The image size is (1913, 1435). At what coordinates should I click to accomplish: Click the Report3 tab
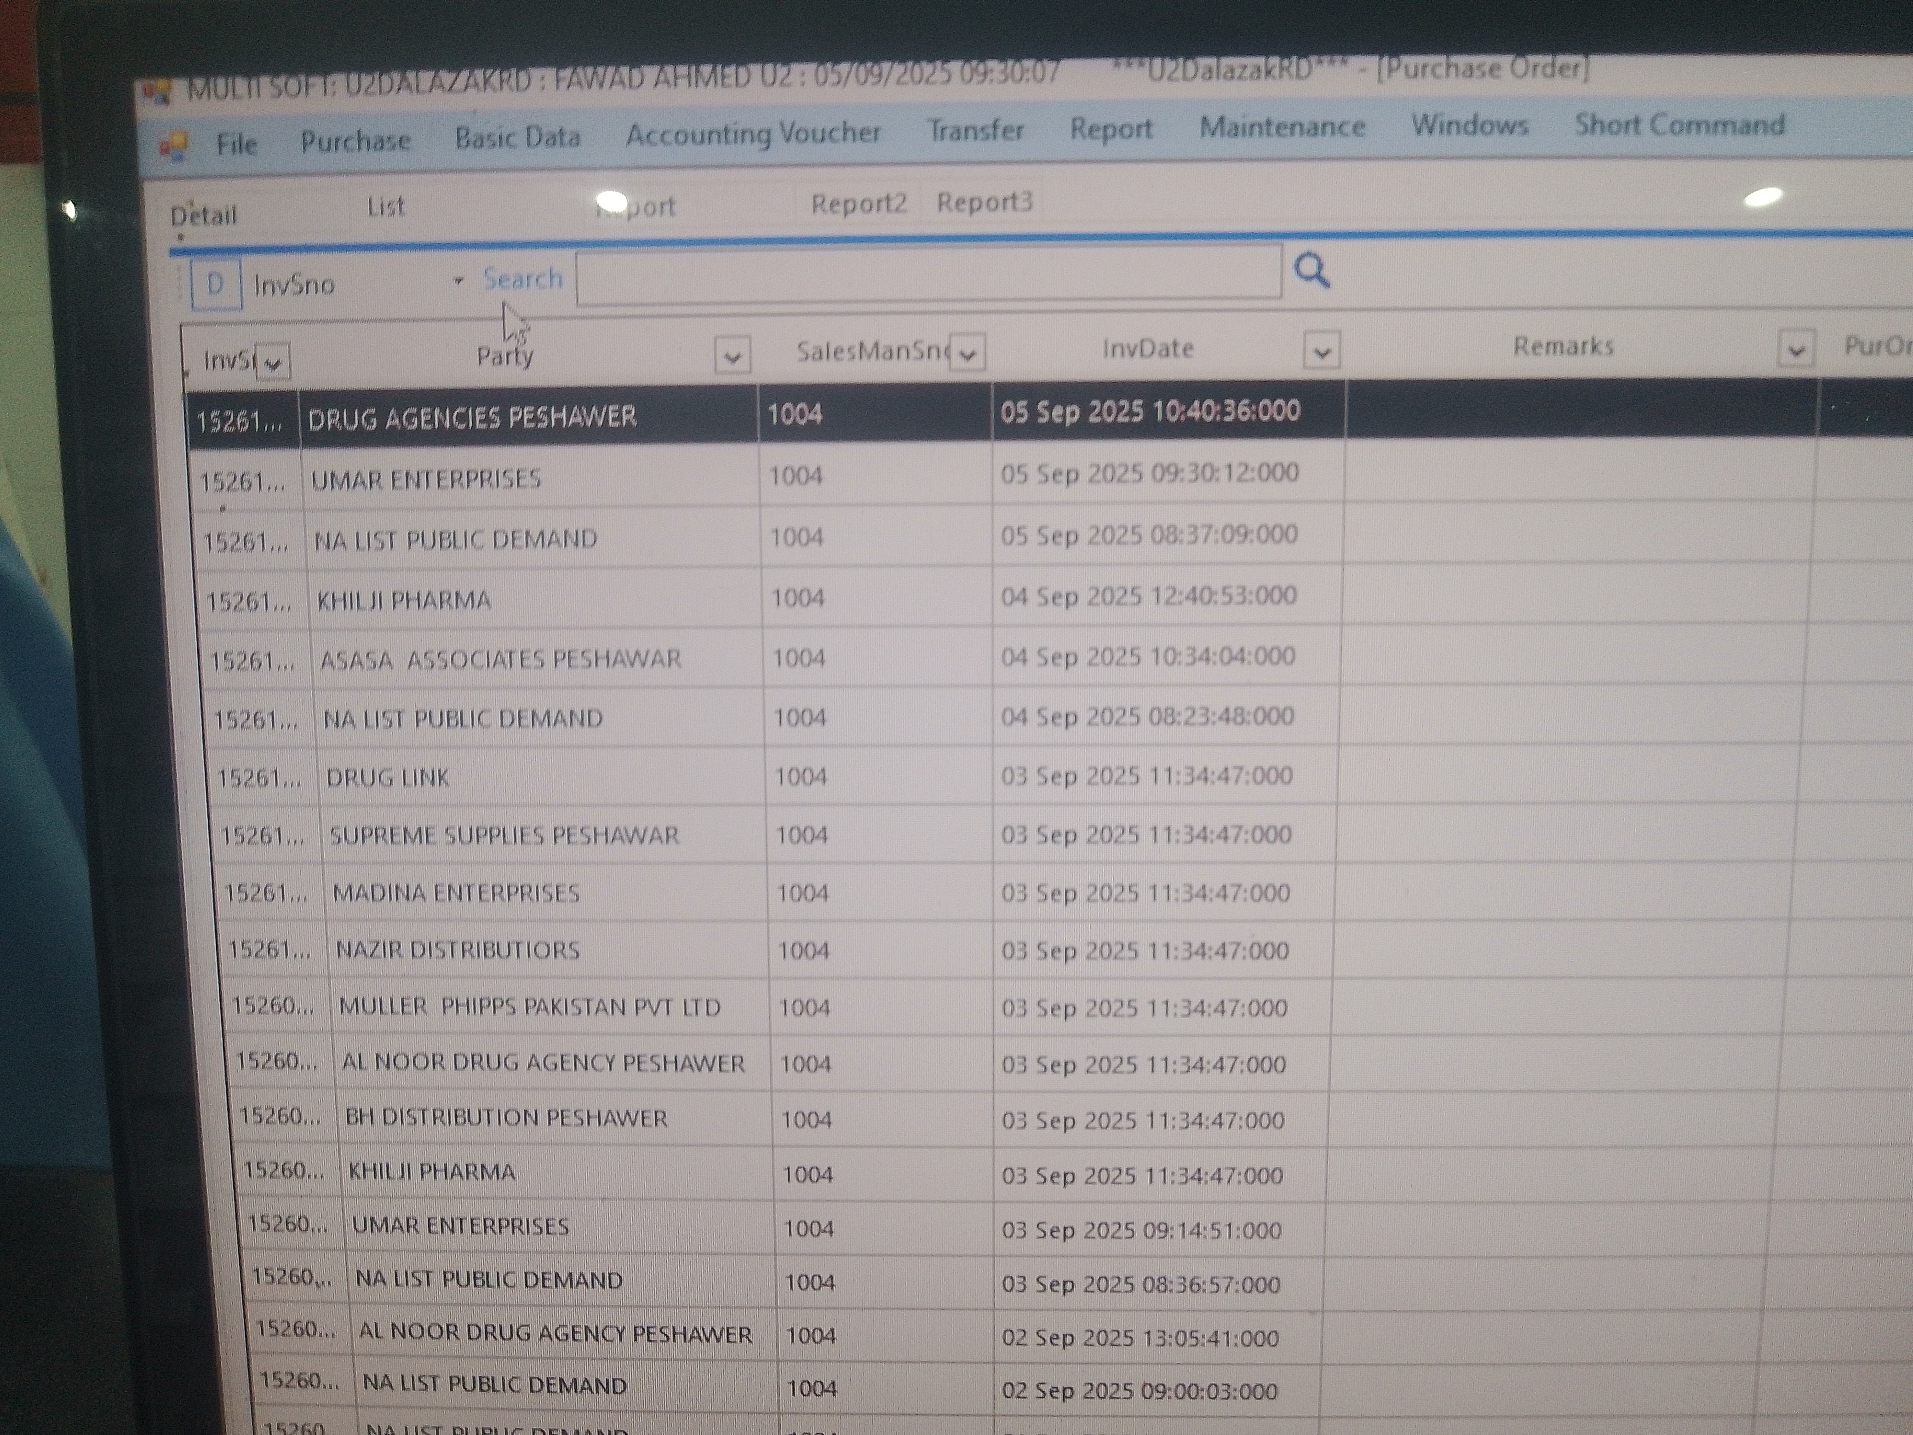tap(984, 202)
